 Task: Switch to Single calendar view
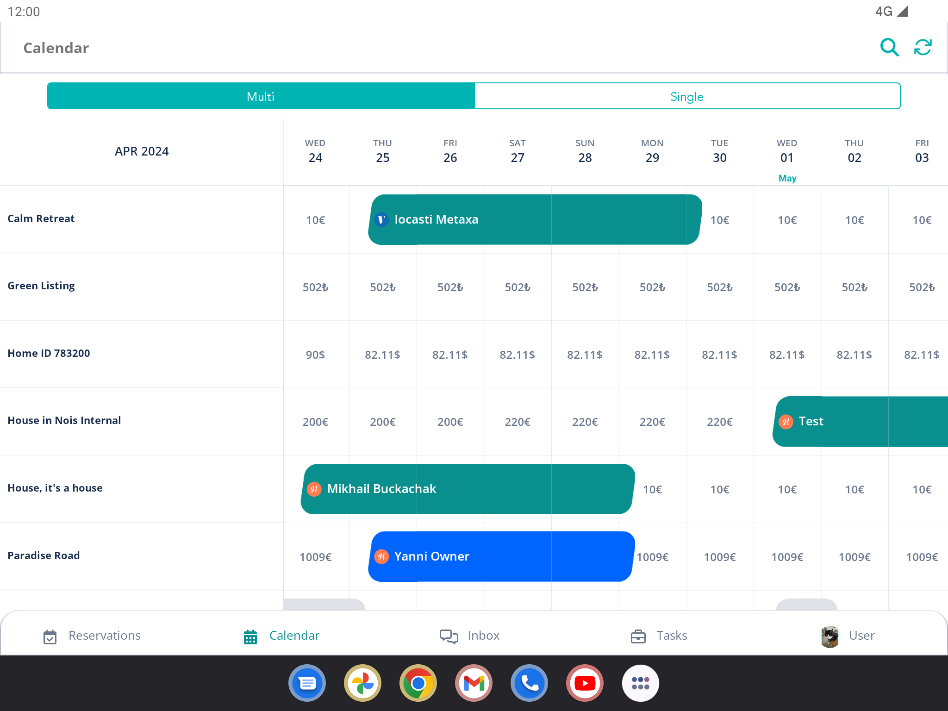(x=687, y=96)
